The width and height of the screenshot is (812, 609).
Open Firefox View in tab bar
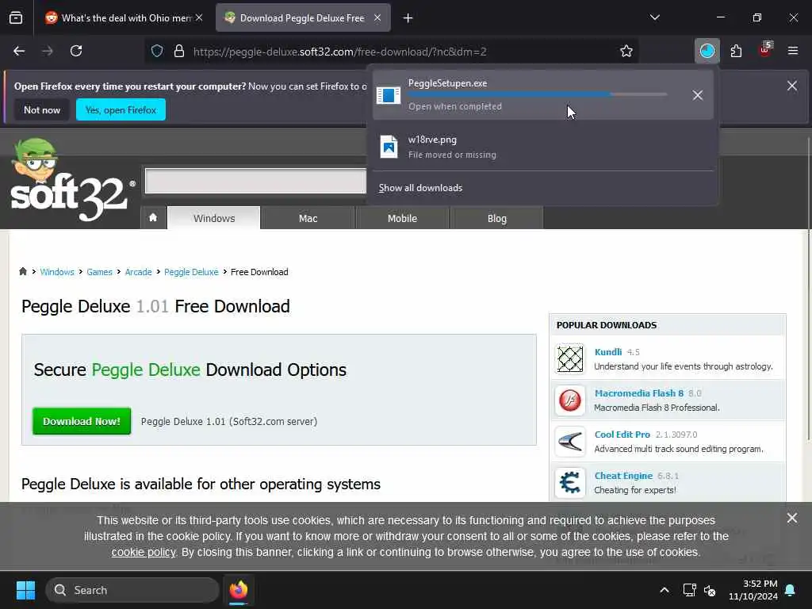click(x=16, y=18)
